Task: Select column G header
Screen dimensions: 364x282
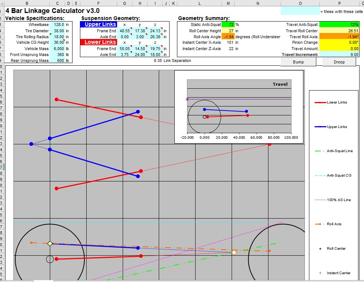Action: 125,3
